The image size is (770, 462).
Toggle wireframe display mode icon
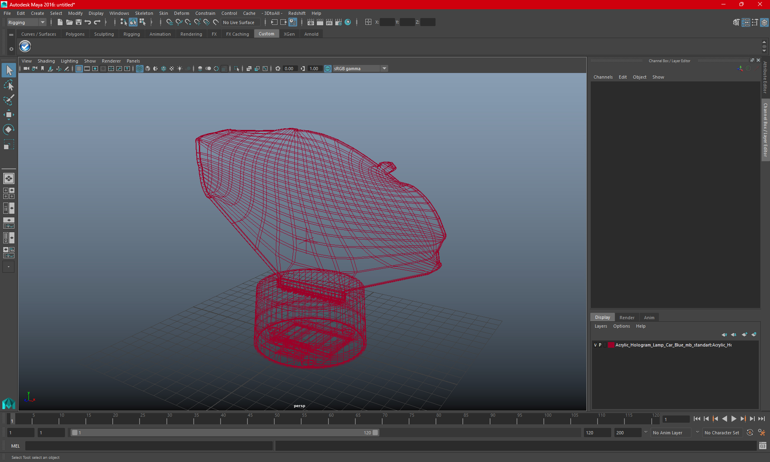(x=140, y=68)
